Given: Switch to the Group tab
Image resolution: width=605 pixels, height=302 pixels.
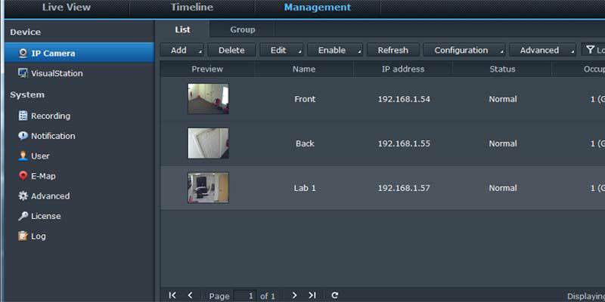Looking at the screenshot, I should [242, 29].
